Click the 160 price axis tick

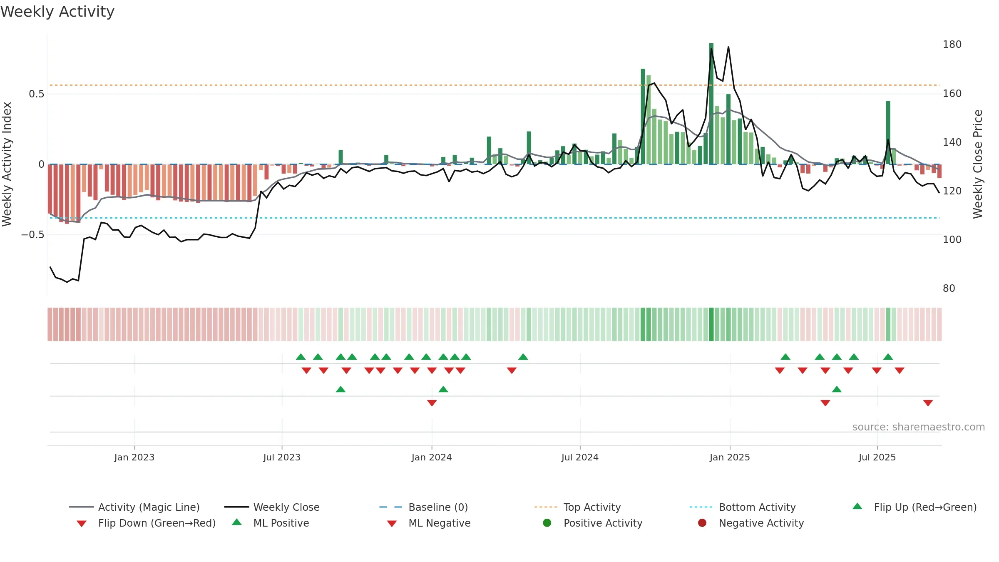[x=952, y=93]
